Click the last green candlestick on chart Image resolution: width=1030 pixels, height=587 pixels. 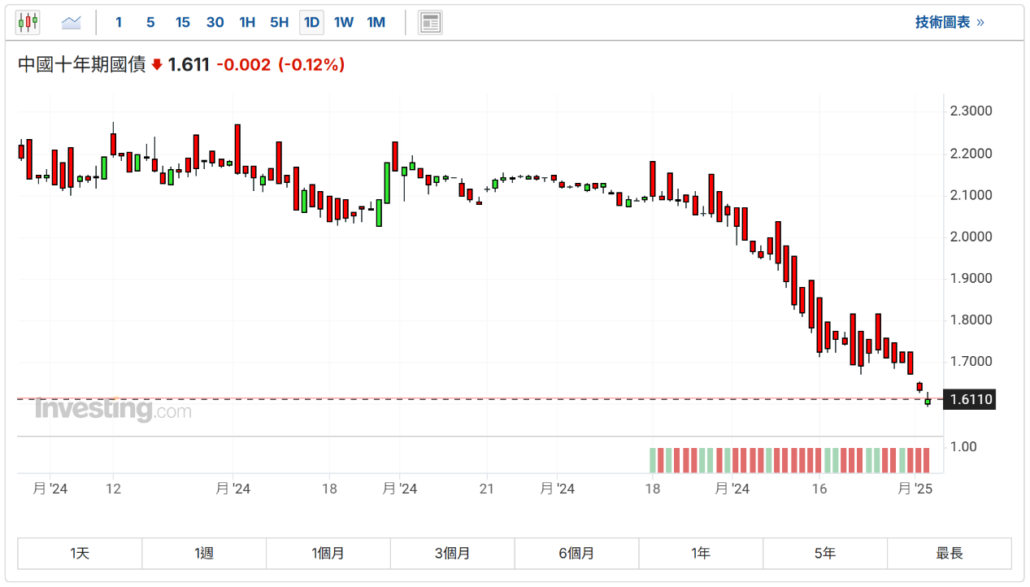928,401
